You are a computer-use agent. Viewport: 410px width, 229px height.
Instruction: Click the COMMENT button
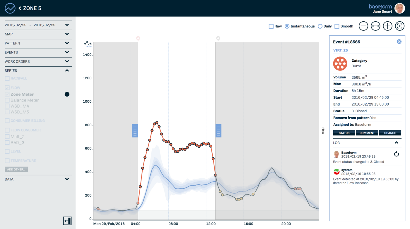coord(367,133)
